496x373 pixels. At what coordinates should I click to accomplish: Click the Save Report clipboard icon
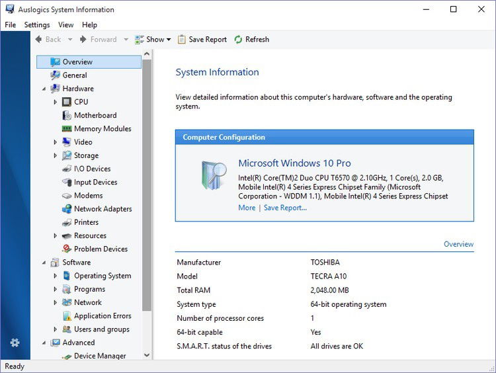tap(182, 39)
